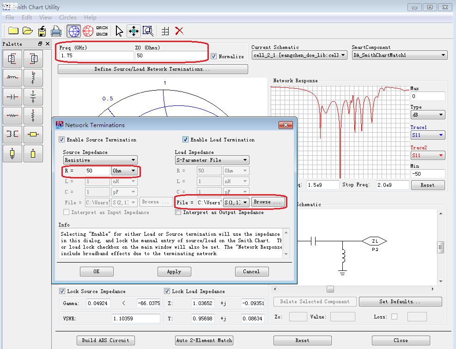The width and height of the screenshot is (456, 349).
Task: Click the Z0 (Ohms) input field
Action: point(171,55)
